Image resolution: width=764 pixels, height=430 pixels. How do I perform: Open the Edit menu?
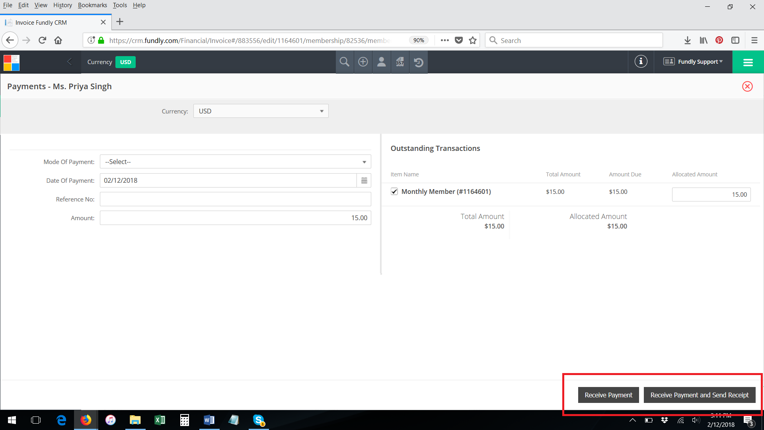[23, 5]
